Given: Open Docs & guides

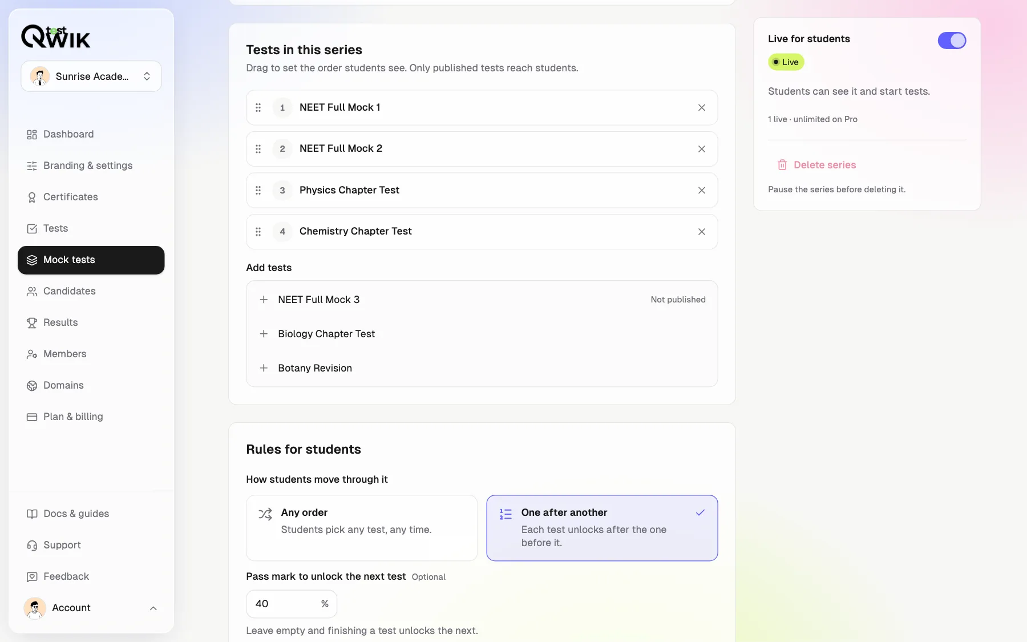Looking at the screenshot, I should coord(91,514).
